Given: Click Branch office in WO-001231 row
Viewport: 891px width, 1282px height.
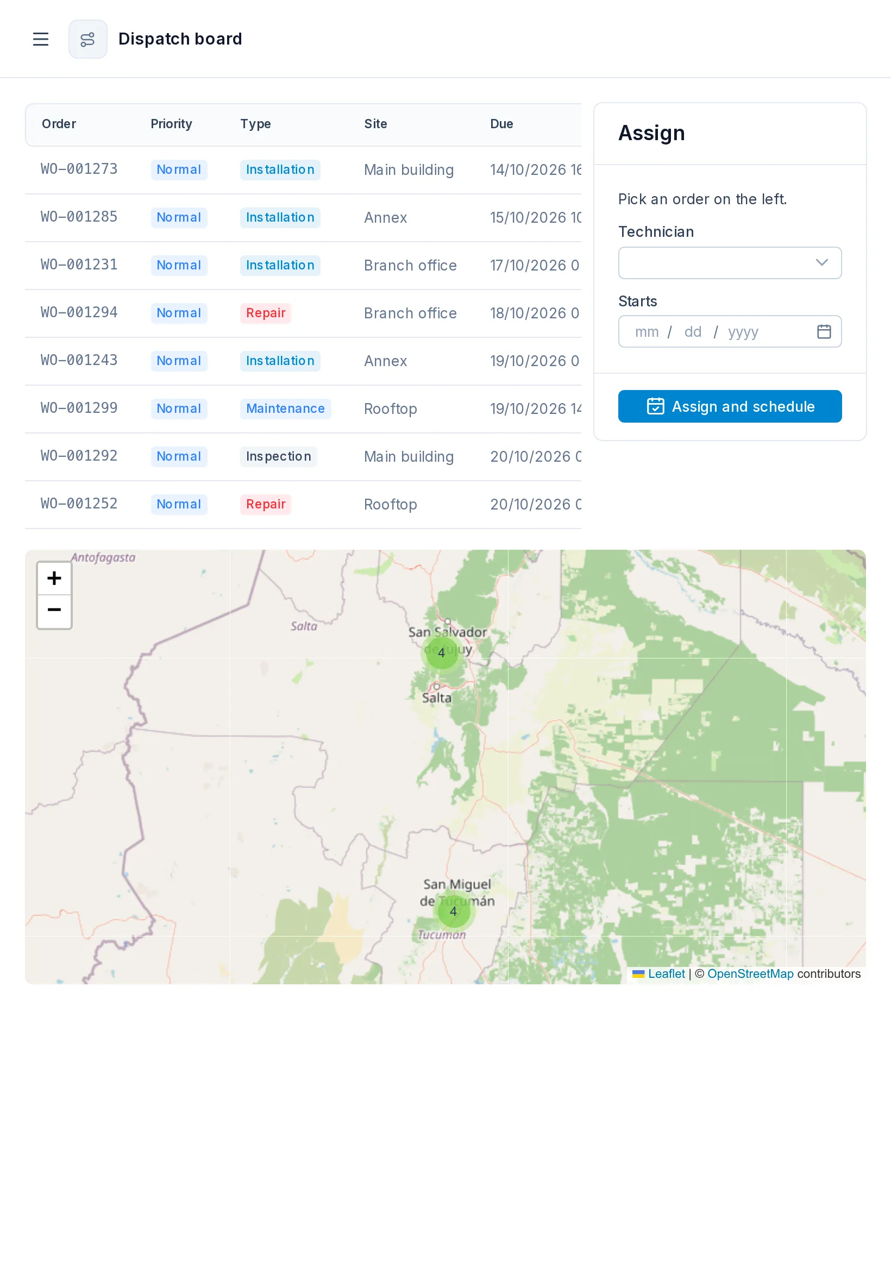Looking at the screenshot, I should [410, 266].
